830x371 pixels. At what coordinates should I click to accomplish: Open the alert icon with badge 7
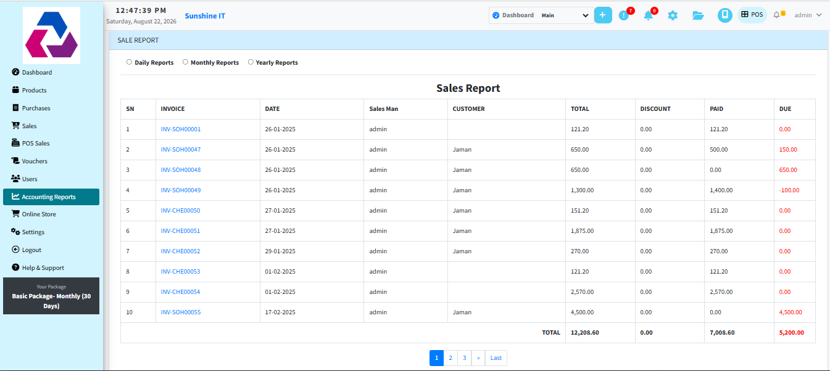[x=624, y=15]
